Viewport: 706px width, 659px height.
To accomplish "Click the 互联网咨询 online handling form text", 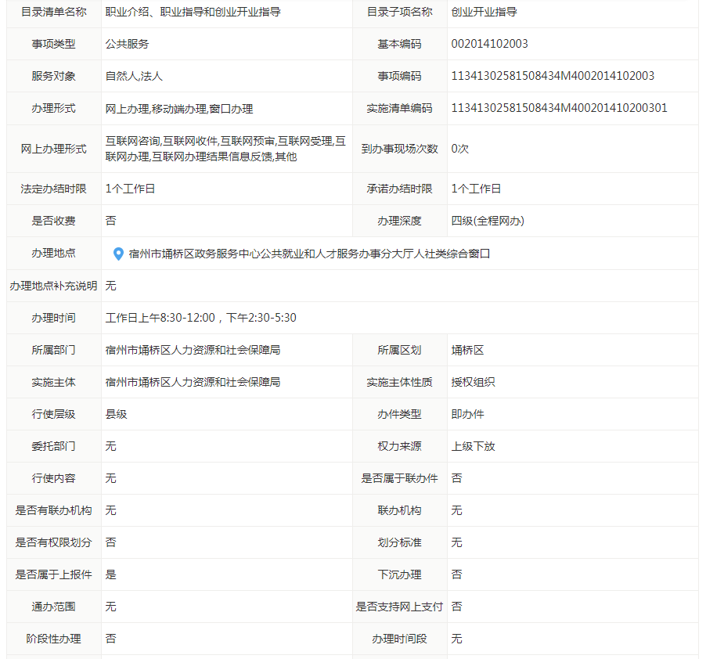I will coord(133,142).
